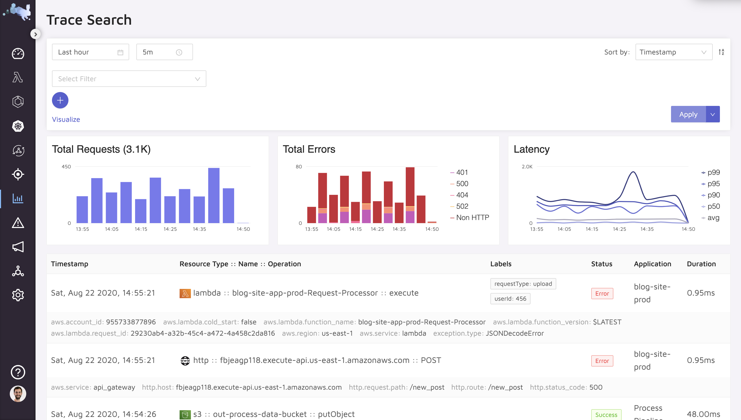Open the Timestamp sort by dropdown

tap(673, 52)
